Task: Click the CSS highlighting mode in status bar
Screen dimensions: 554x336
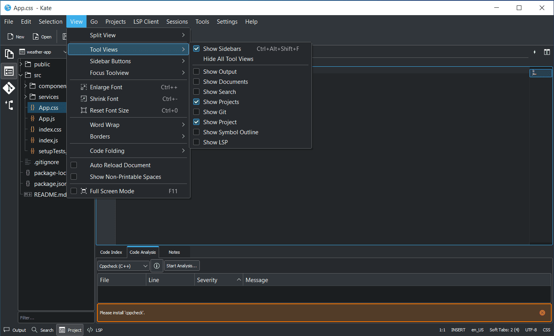Action: pos(546,330)
